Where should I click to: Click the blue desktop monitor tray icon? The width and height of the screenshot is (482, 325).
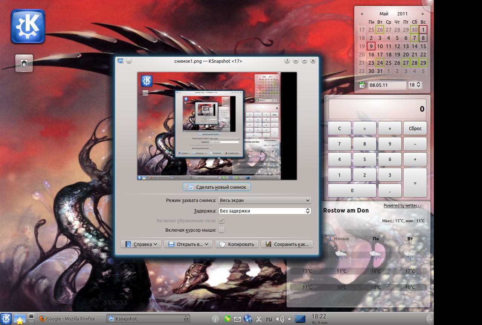[300, 319]
